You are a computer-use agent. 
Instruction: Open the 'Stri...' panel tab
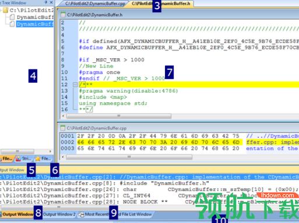tap(24, 158)
